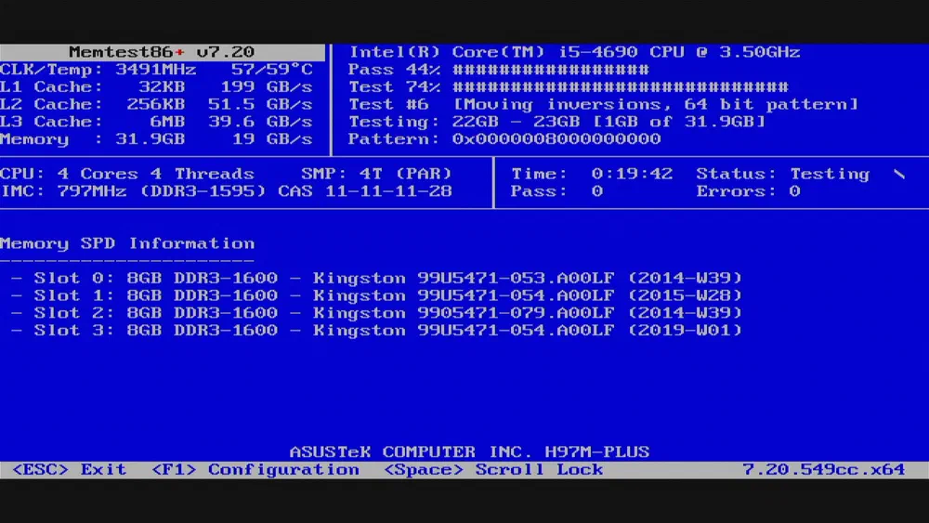The width and height of the screenshot is (929, 523).
Task: Click the Memory 31.9GB line
Action: [156, 139]
